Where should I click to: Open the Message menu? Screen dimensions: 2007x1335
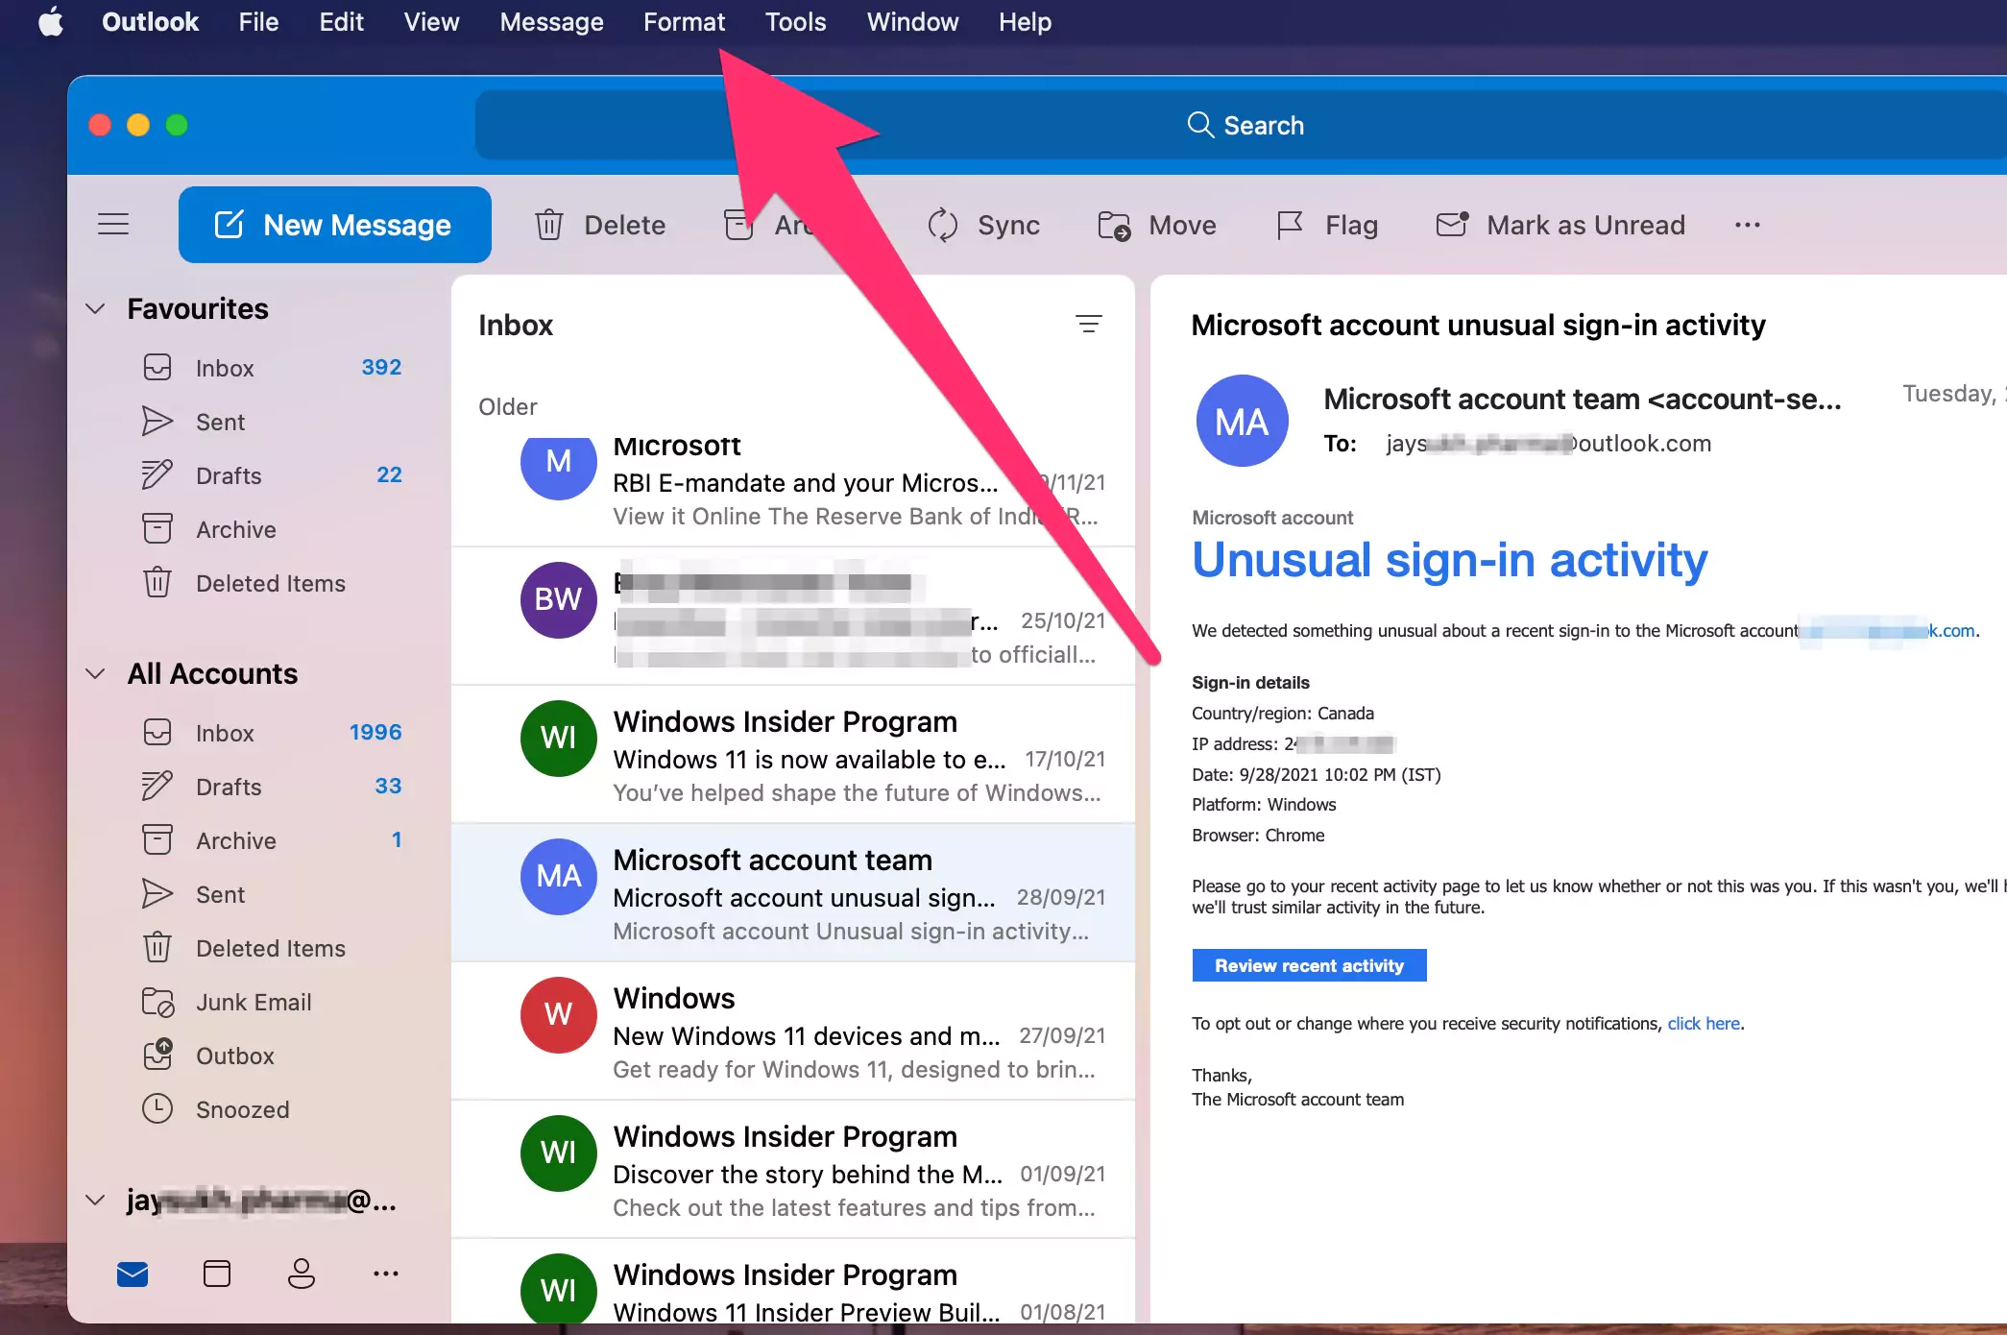tap(551, 21)
